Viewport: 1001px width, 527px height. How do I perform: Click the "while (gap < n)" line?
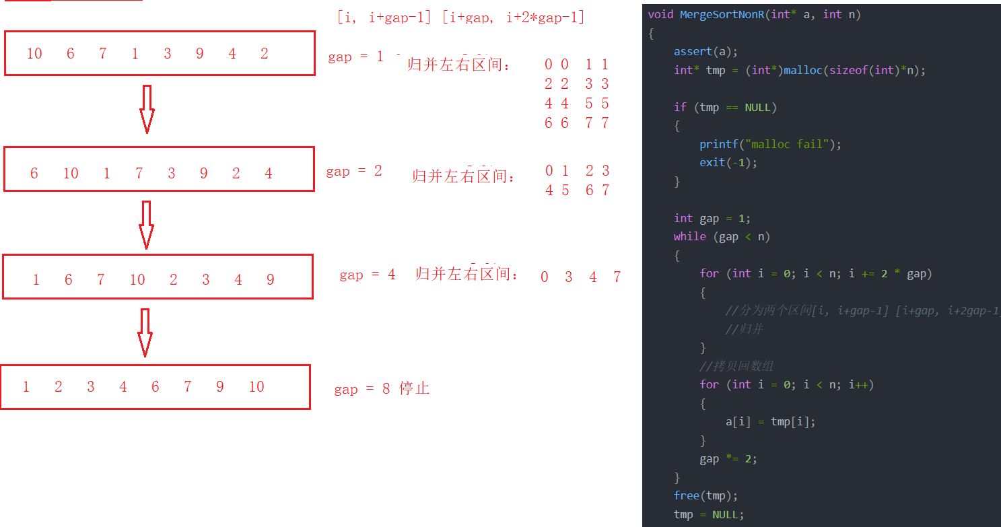click(722, 236)
